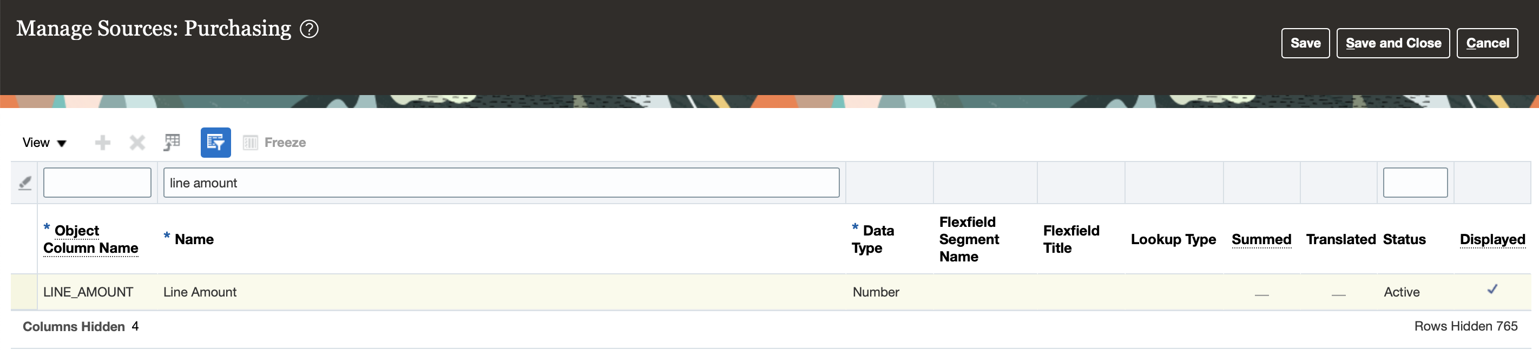1539x350 pixels.
Task: Click the delete row X icon
Action: click(137, 143)
